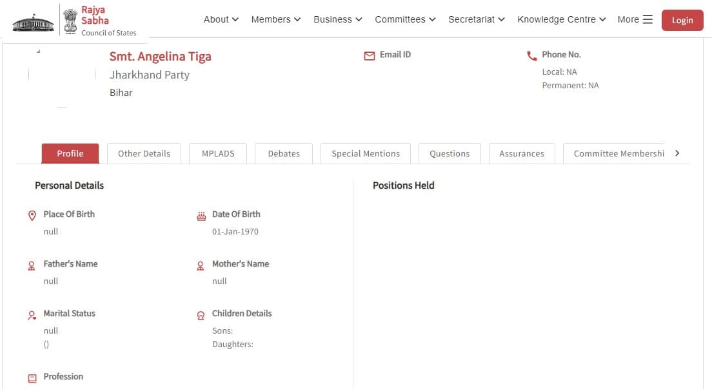
Task: Open the MPLADS tab
Action: [218, 153]
